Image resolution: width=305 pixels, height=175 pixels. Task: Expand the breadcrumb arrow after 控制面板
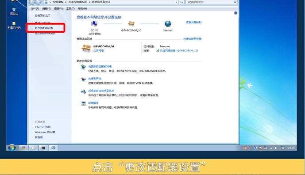click(66, 2)
